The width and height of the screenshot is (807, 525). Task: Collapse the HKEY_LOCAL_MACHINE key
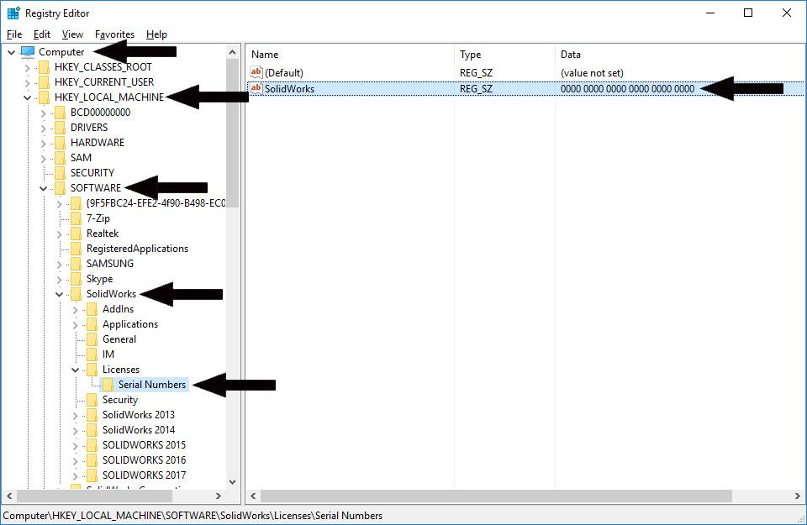click(27, 97)
